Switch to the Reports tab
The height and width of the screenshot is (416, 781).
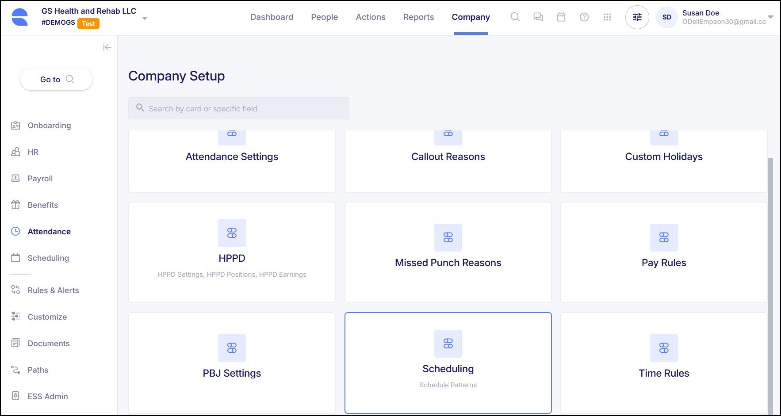(x=418, y=17)
